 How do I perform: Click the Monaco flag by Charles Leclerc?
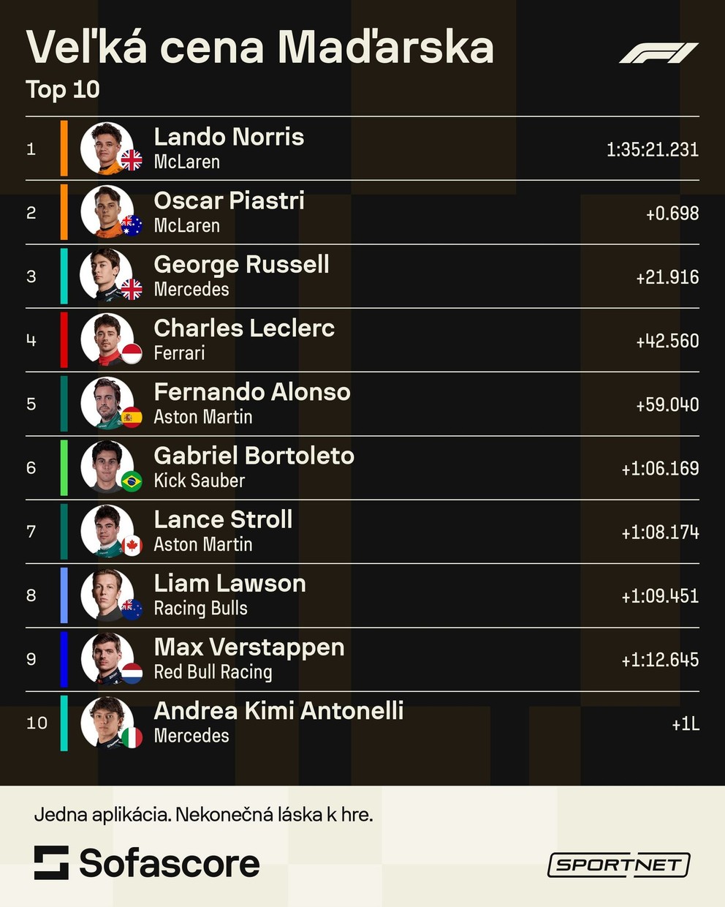point(132,353)
